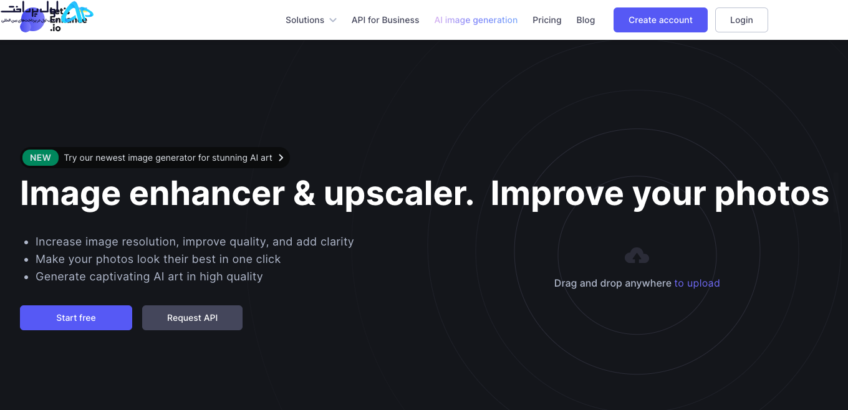Screen dimensions: 848x410
Task: Click the Start free button
Action: pyautogui.click(x=76, y=318)
